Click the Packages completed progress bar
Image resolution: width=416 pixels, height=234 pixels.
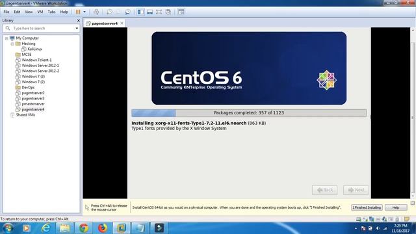pyautogui.click(x=249, y=112)
